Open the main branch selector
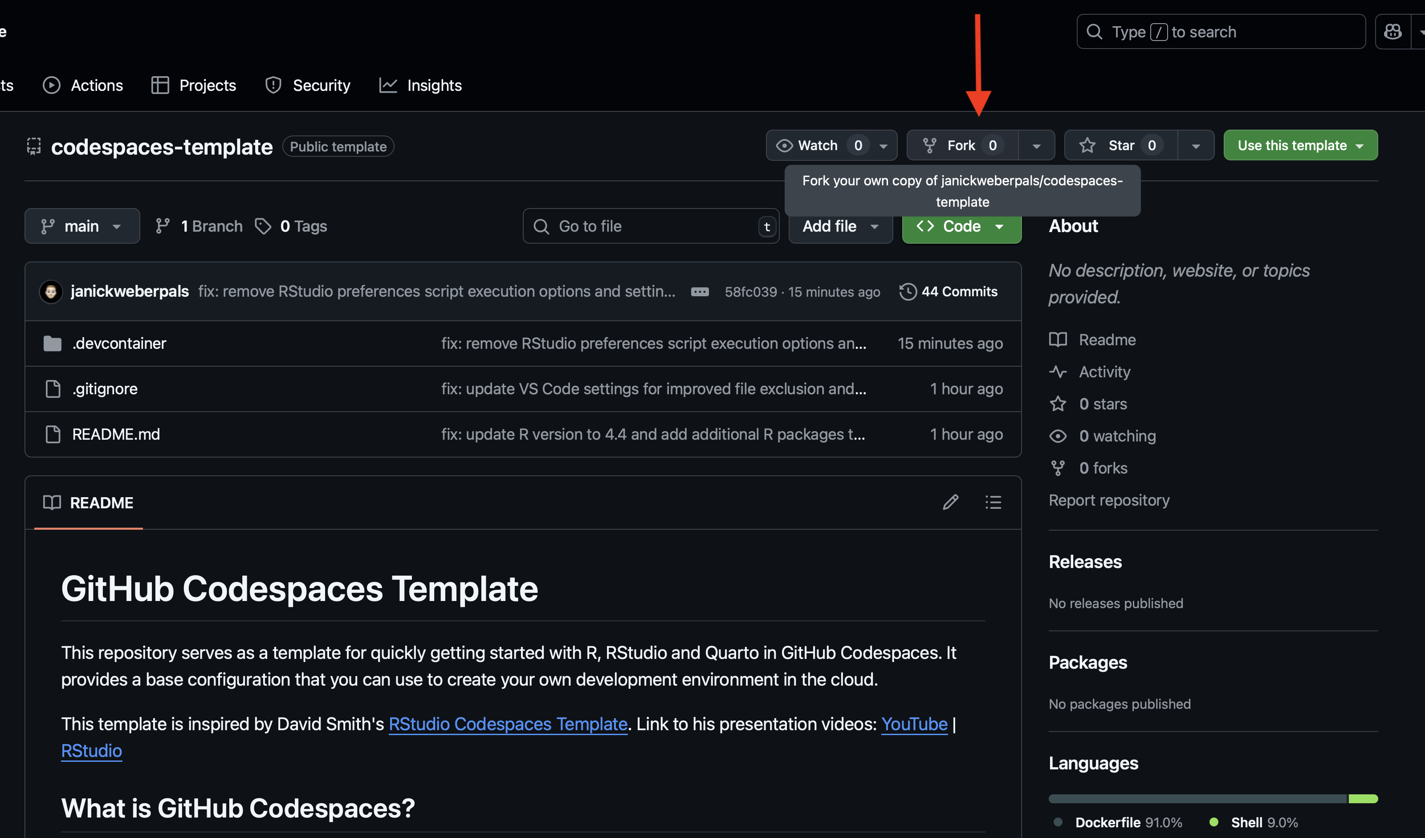Viewport: 1425px width, 838px height. [82, 226]
